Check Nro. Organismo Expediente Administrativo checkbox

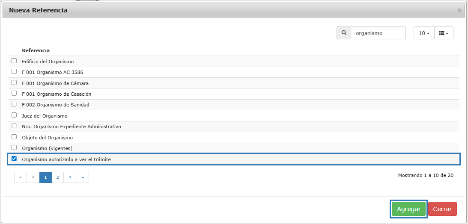tap(14, 126)
